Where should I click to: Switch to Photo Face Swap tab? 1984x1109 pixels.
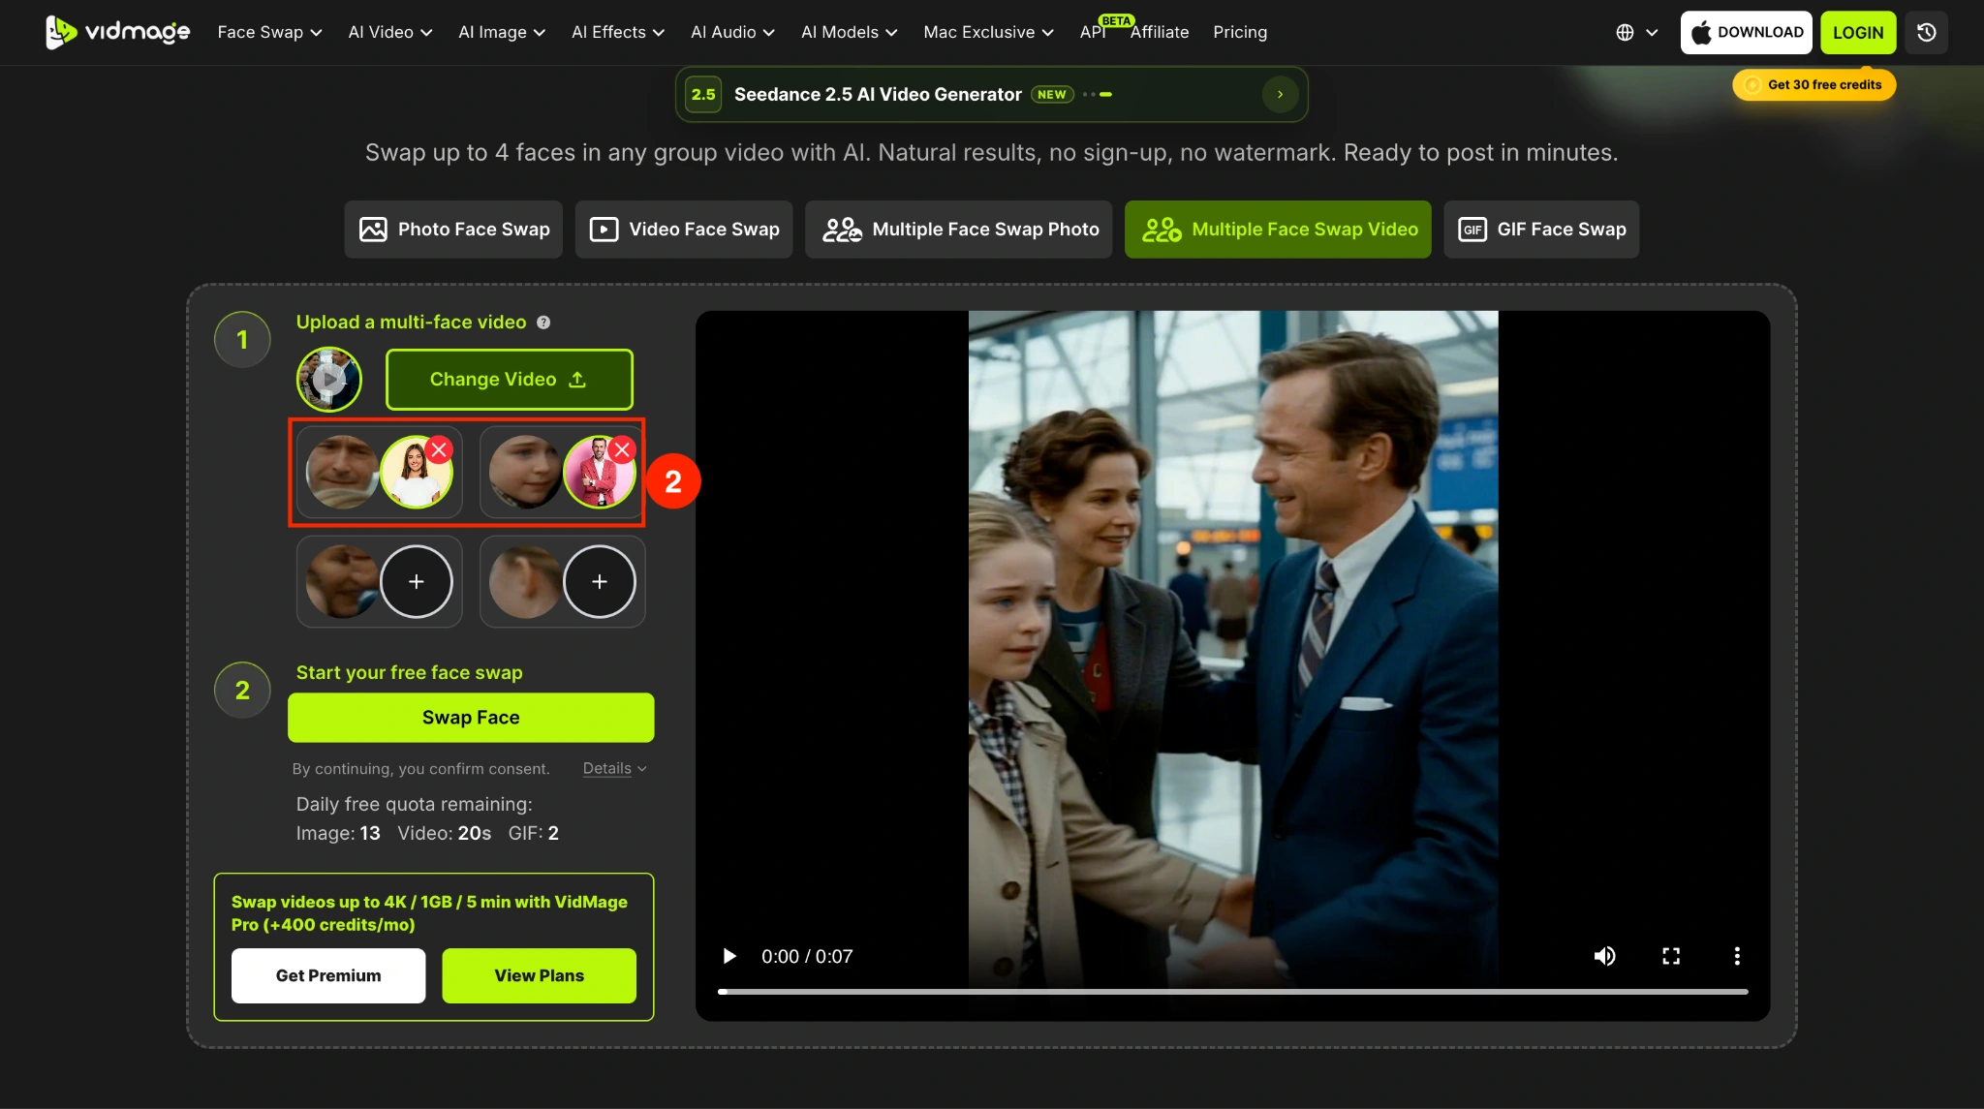[453, 230]
